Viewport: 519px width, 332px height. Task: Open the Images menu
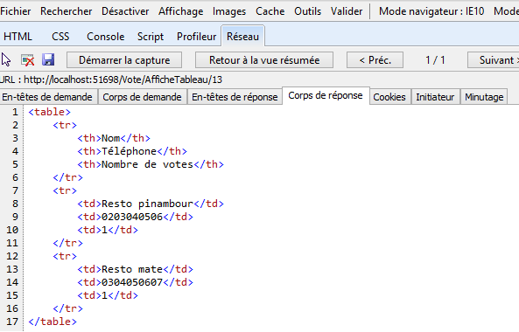coord(229,11)
